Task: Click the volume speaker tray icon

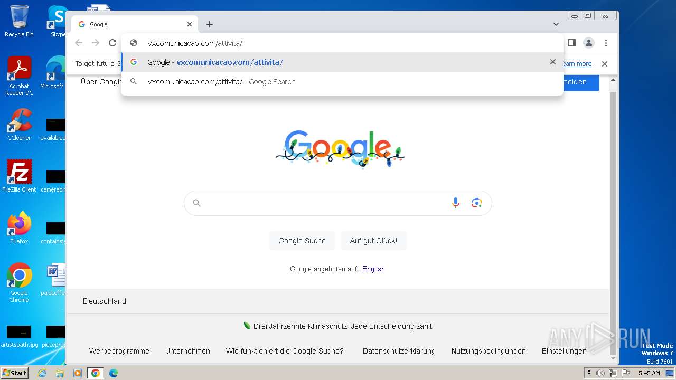Action: click(x=600, y=373)
